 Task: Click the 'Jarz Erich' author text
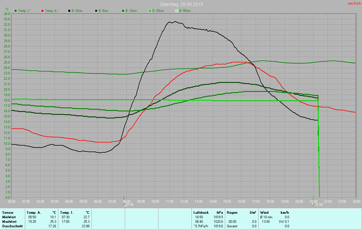pyautogui.click(x=354, y=3)
